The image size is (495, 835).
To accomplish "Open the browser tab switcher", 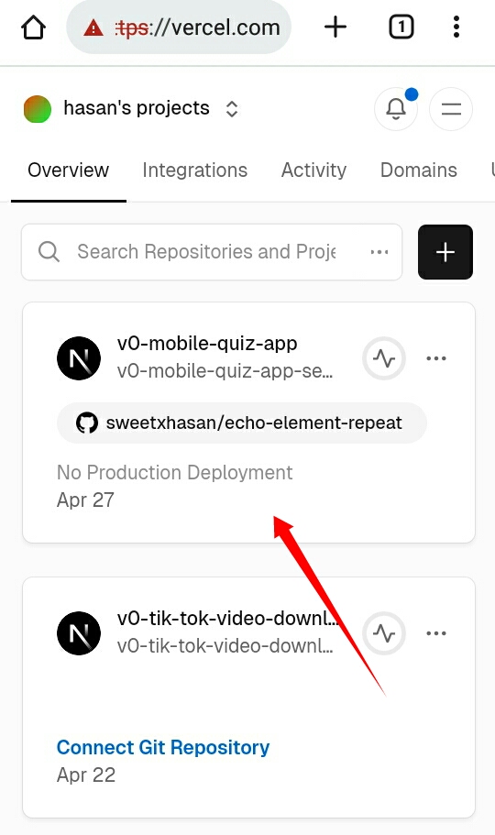I will tap(401, 27).
